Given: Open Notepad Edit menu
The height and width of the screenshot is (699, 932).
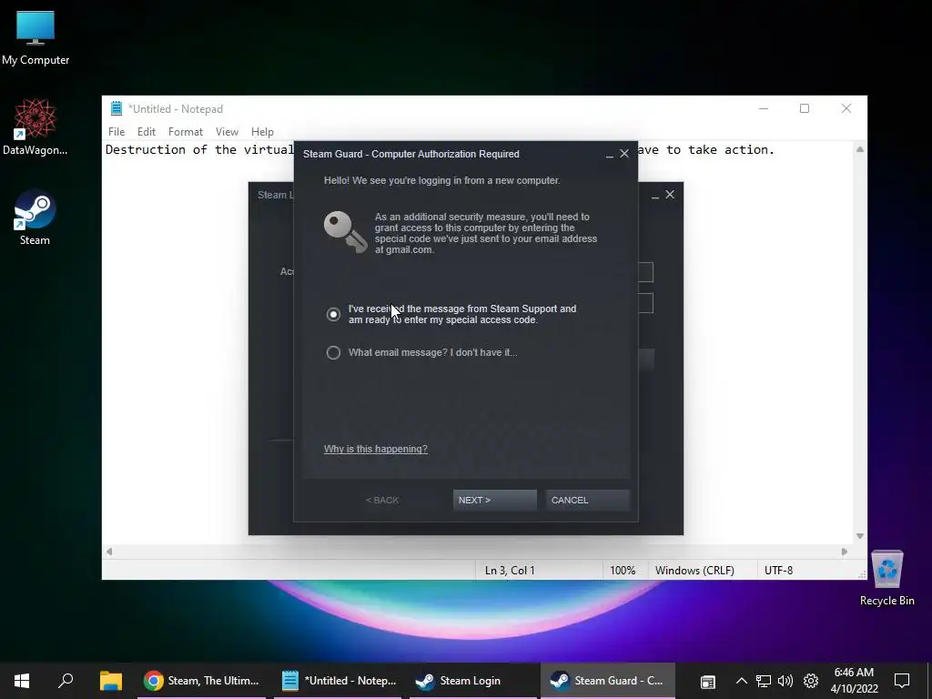Looking at the screenshot, I should tap(147, 132).
